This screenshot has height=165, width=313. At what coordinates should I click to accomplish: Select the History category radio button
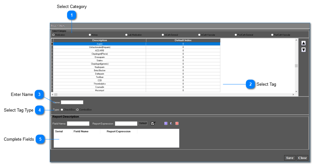click(90, 35)
